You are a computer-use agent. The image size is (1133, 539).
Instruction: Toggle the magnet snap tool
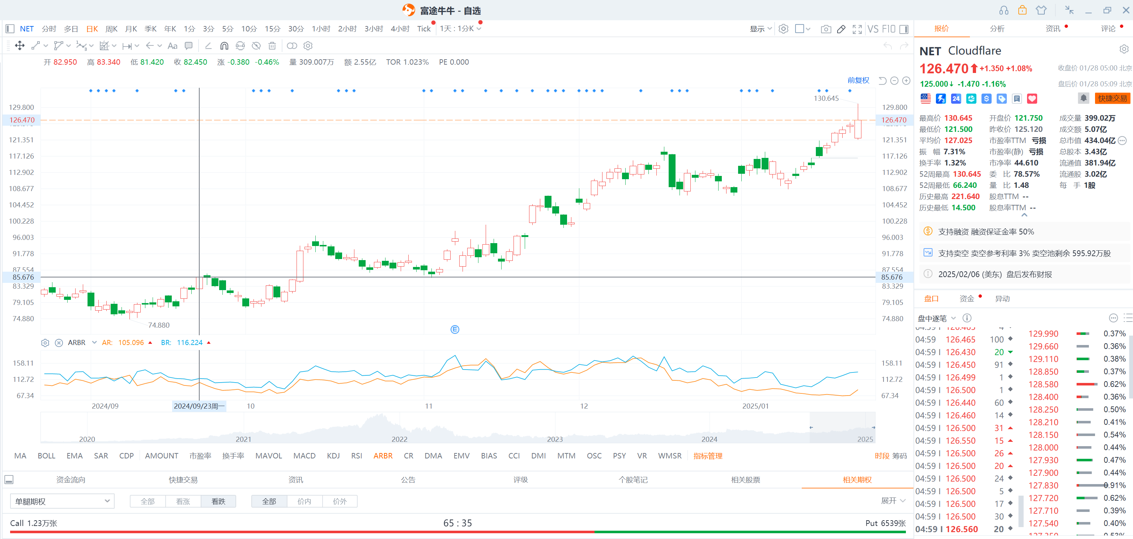(x=224, y=46)
